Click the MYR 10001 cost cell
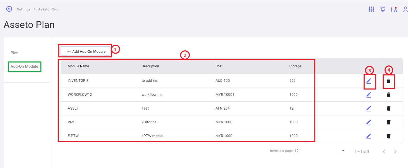 tap(225, 95)
